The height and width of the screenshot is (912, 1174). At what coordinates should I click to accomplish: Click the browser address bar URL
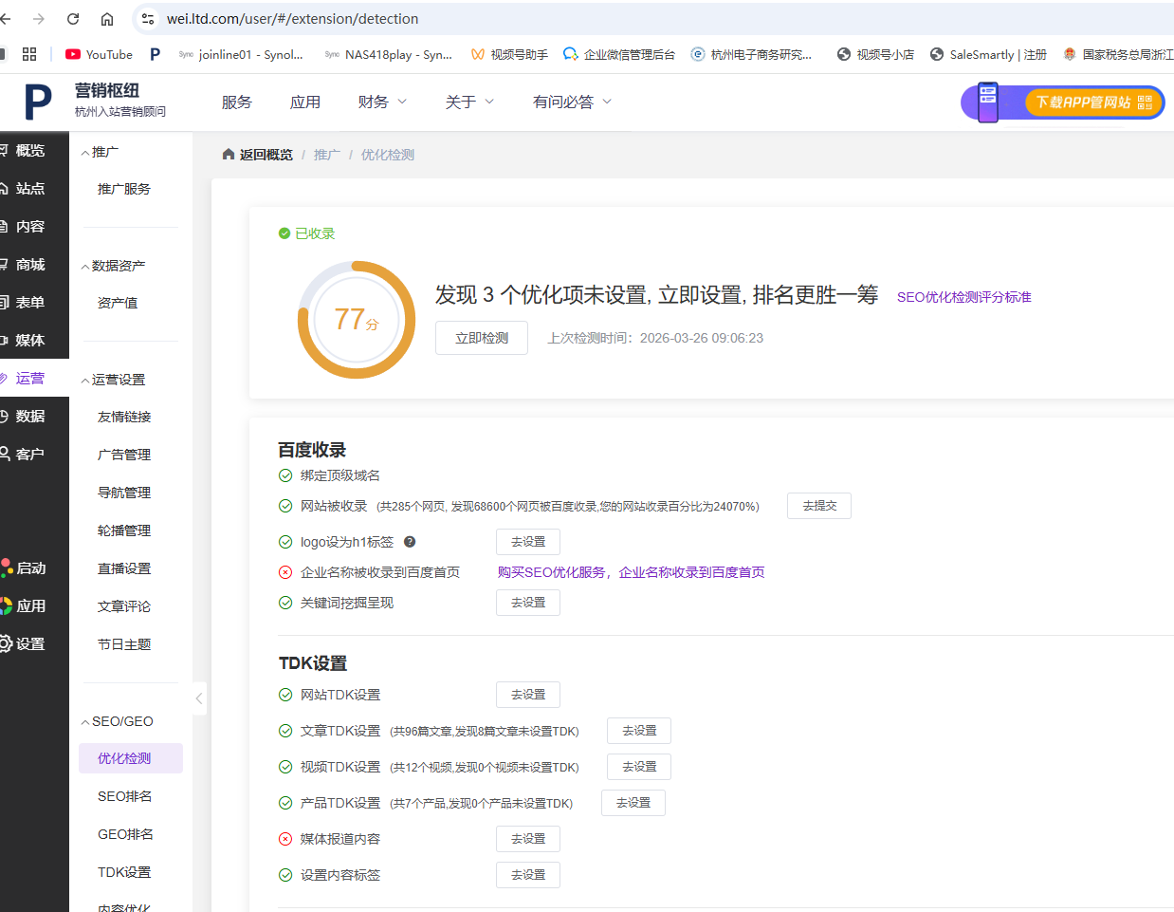pyautogui.click(x=292, y=19)
